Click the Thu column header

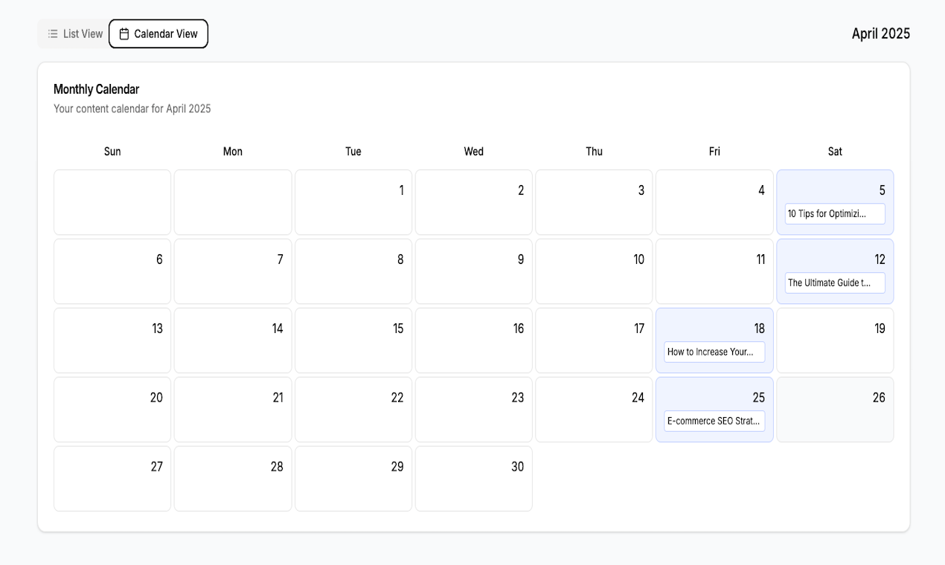coord(594,152)
